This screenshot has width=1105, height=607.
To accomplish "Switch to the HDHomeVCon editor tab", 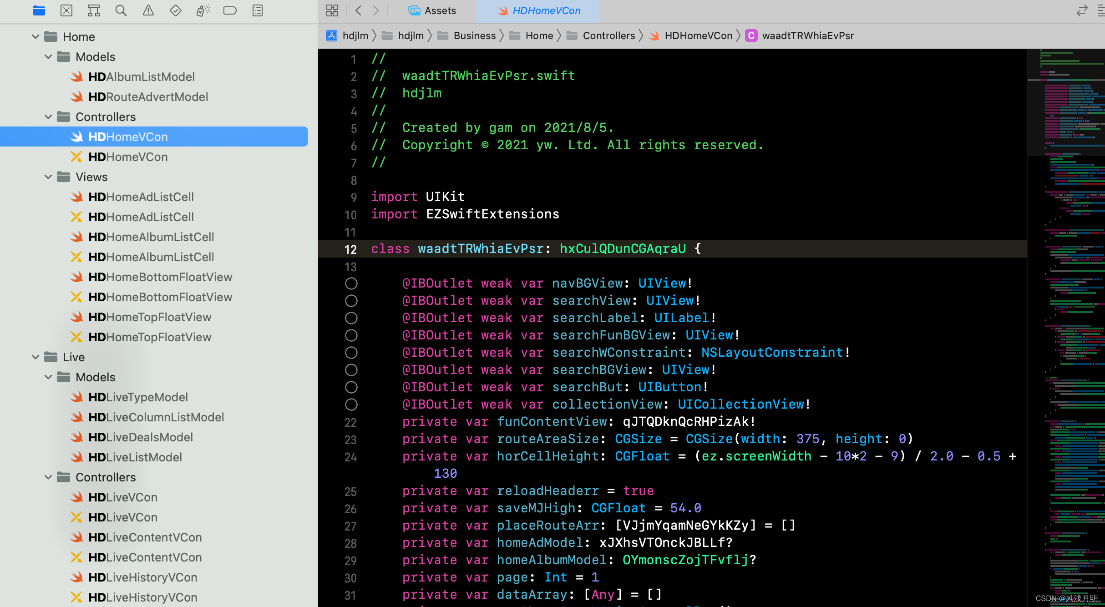I will pos(538,10).
